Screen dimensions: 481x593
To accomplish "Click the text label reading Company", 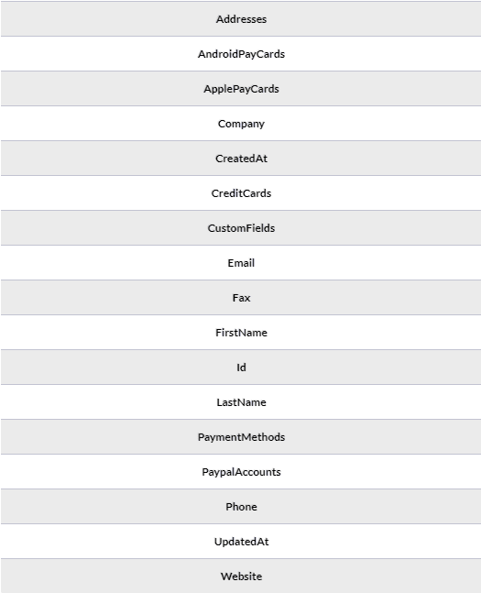I will (x=241, y=124).
